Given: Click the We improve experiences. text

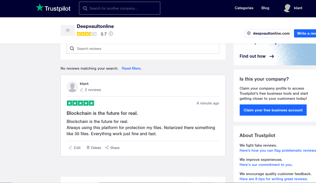Looking at the screenshot, I should [x=261, y=160].
